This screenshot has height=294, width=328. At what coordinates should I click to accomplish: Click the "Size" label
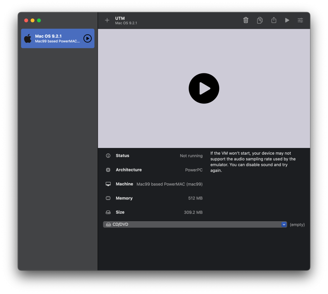point(120,212)
